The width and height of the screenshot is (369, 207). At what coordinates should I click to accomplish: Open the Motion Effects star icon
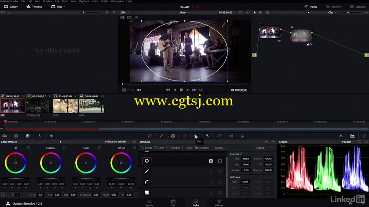[x=51, y=136]
